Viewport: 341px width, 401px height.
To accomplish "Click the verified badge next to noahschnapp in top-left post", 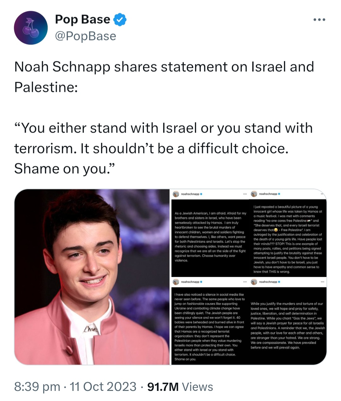I will [201, 194].
